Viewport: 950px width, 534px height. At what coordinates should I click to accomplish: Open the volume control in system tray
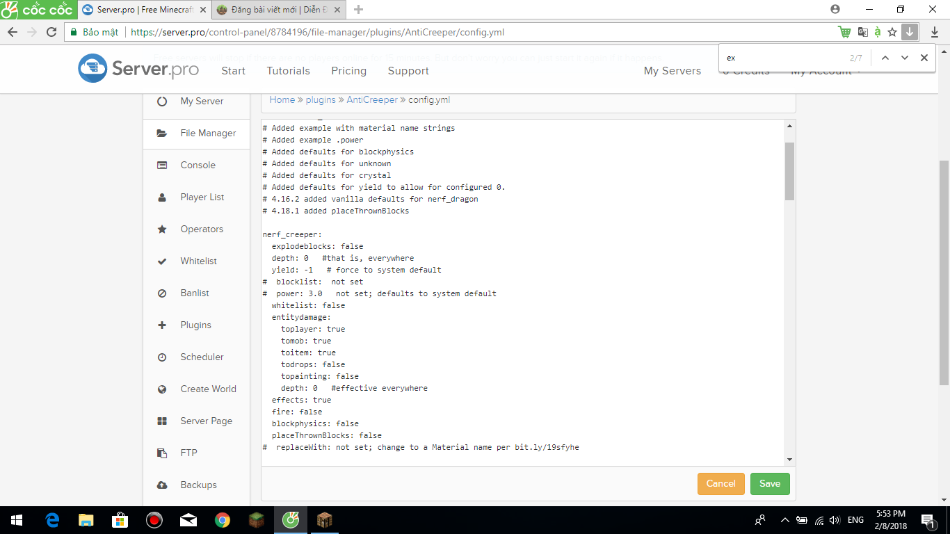pos(834,520)
